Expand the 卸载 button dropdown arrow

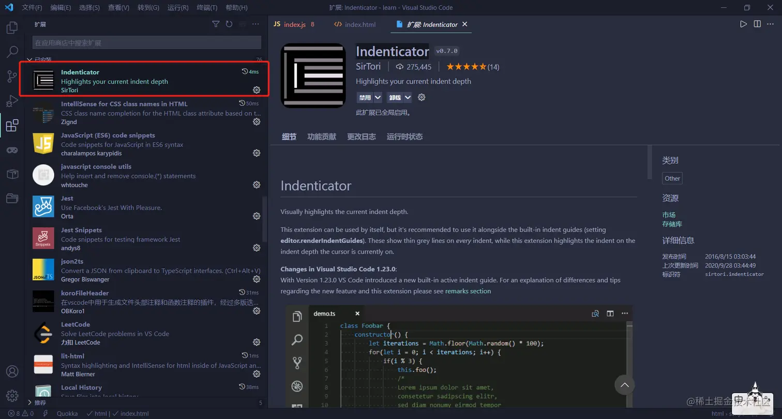pos(408,97)
